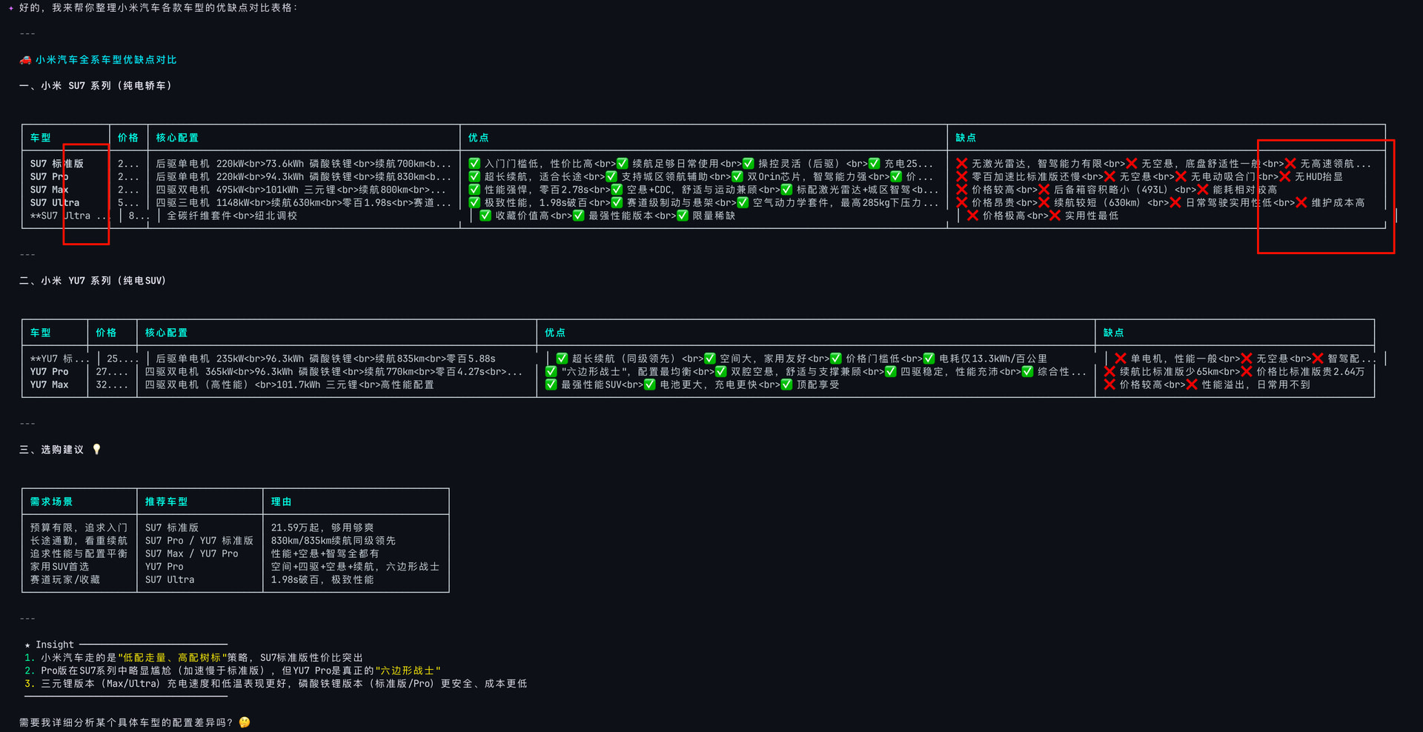Click the 核心配置 header in the SU7 table
Image resolution: width=1423 pixels, height=732 pixels.
(x=177, y=138)
